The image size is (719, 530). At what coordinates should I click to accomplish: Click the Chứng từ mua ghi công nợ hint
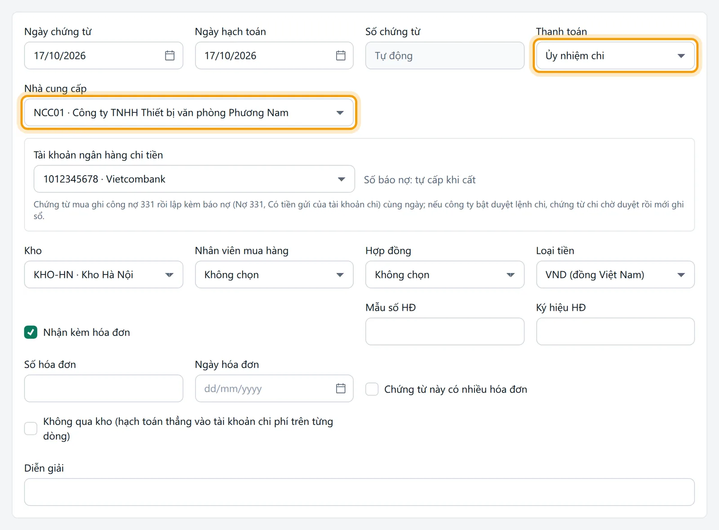[x=359, y=210]
